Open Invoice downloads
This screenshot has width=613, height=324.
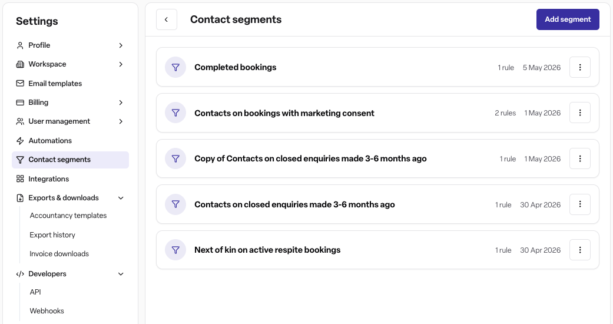click(x=59, y=253)
